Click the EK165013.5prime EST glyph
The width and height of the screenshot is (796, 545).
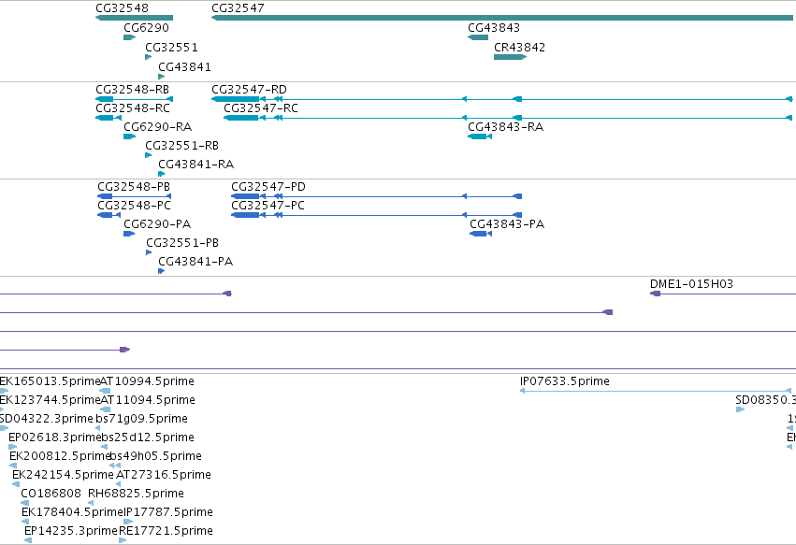click(x=4, y=391)
